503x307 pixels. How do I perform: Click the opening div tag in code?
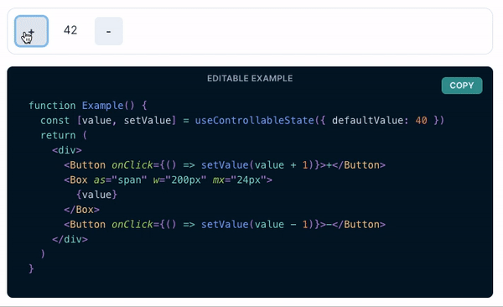click(67, 150)
